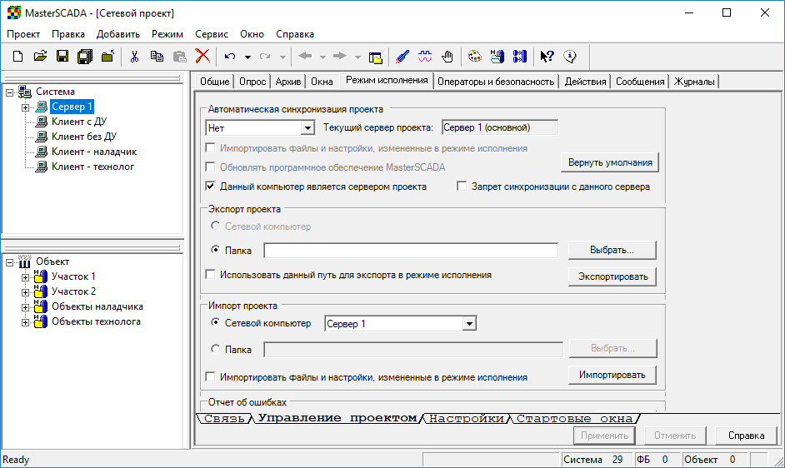Expand the Сервер 1 tree node

click(25, 107)
